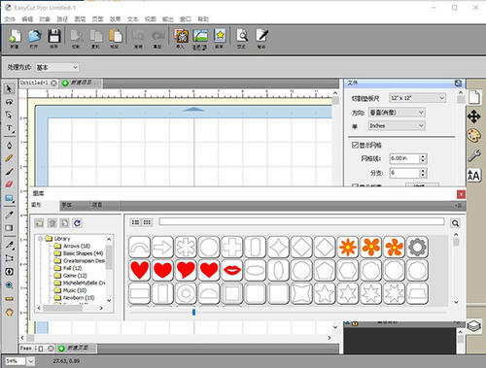Viewport: 486px width, 368px height.
Task: Open the orientation dropdown in document panel
Action: pyautogui.click(x=397, y=113)
